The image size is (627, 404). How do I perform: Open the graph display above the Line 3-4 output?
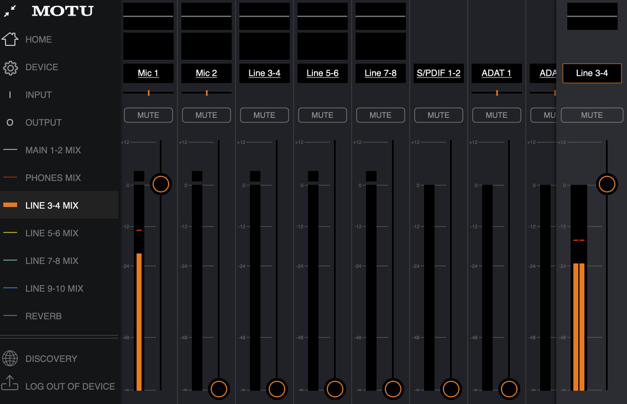592,17
